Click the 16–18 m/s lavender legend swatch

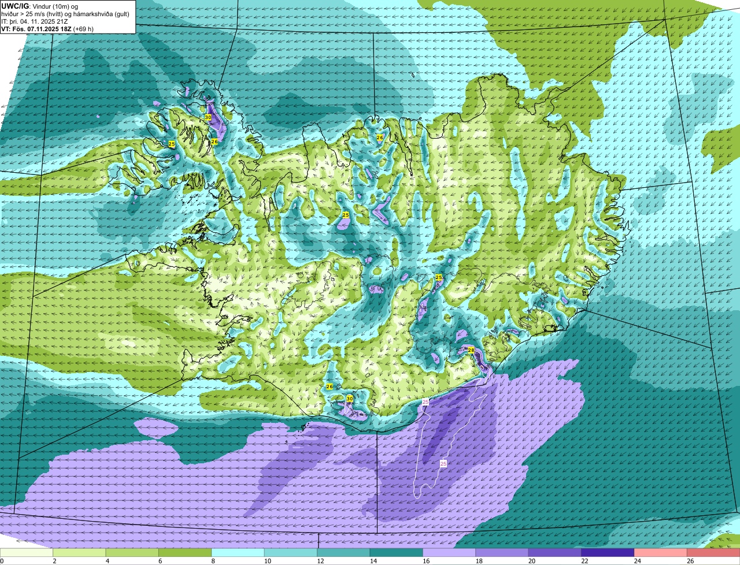tap(449, 553)
